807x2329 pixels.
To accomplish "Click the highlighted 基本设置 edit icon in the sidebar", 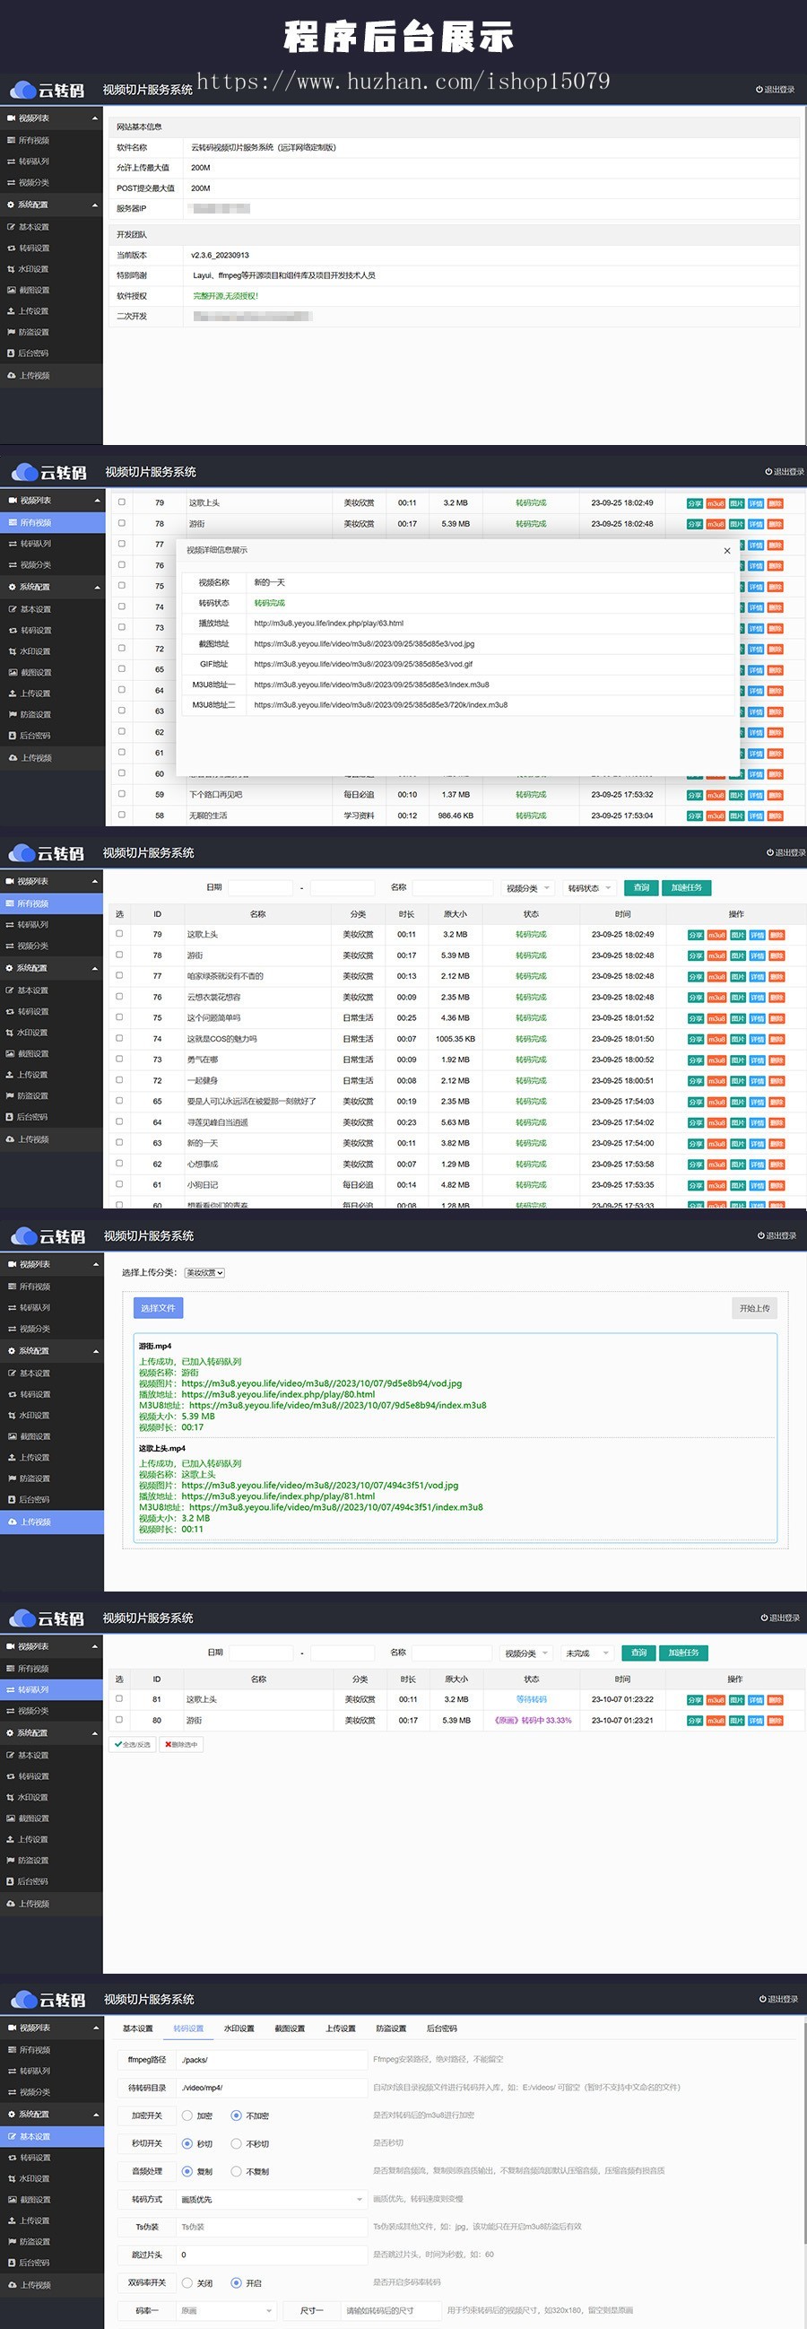I will coord(12,2135).
